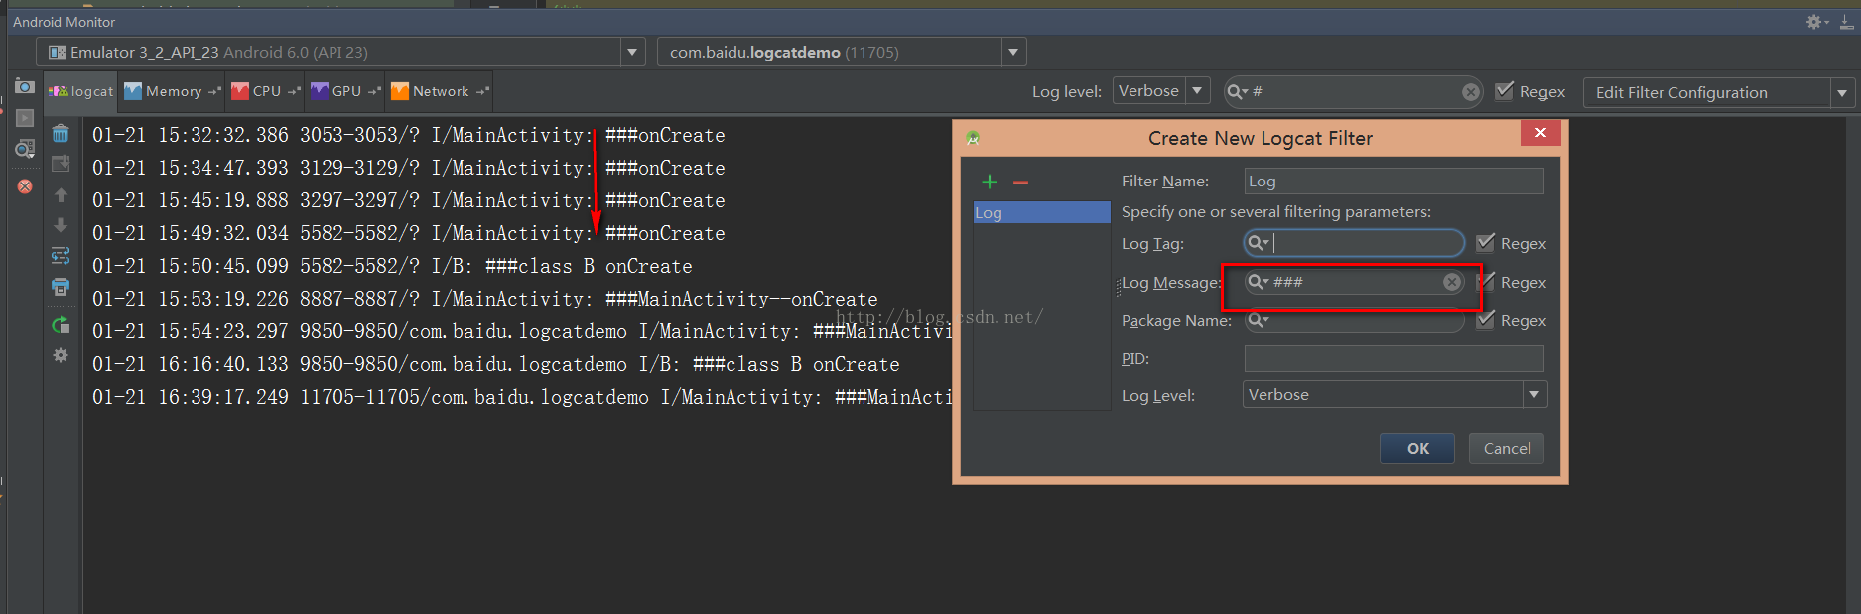1861x614 pixels.
Task: Close the Create New Logcat Filter dialog
Action: coord(1540,133)
